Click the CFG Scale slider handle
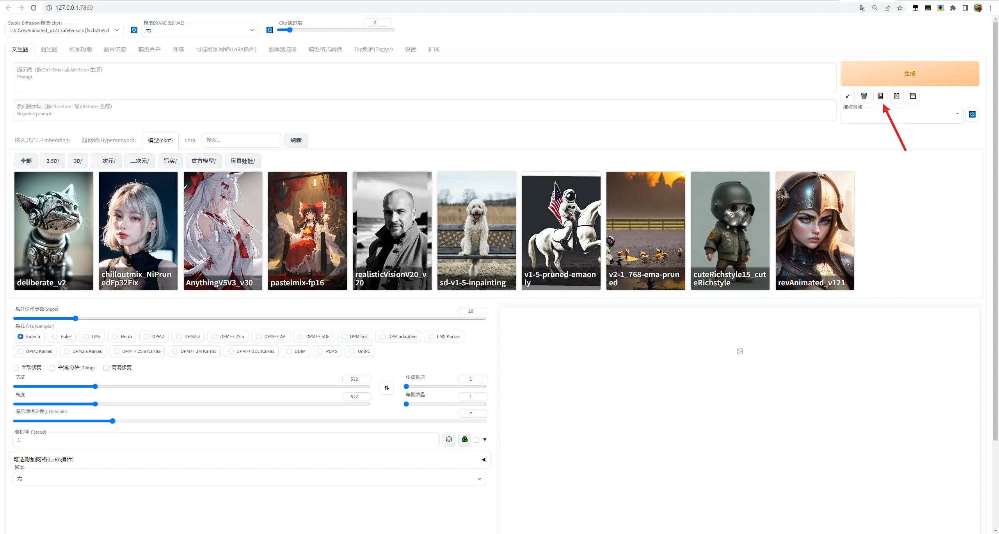The height and width of the screenshot is (534, 999). tap(112, 421)
